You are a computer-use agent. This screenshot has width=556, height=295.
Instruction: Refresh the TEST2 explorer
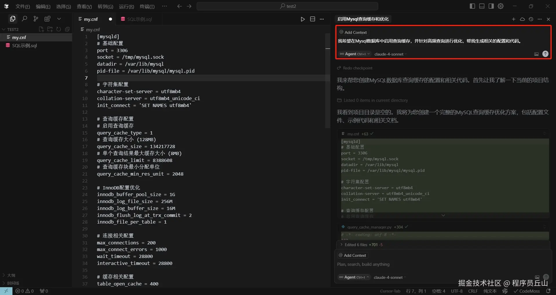[x=59, y=29]
